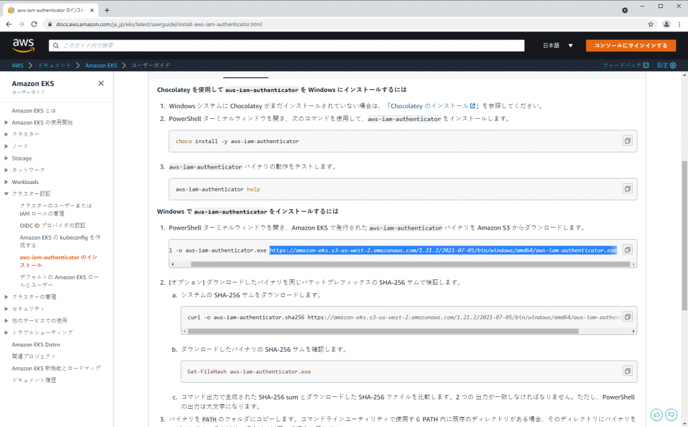Select aws-iam-authenticator のインストール sidebar item

[x=58, y=261]
